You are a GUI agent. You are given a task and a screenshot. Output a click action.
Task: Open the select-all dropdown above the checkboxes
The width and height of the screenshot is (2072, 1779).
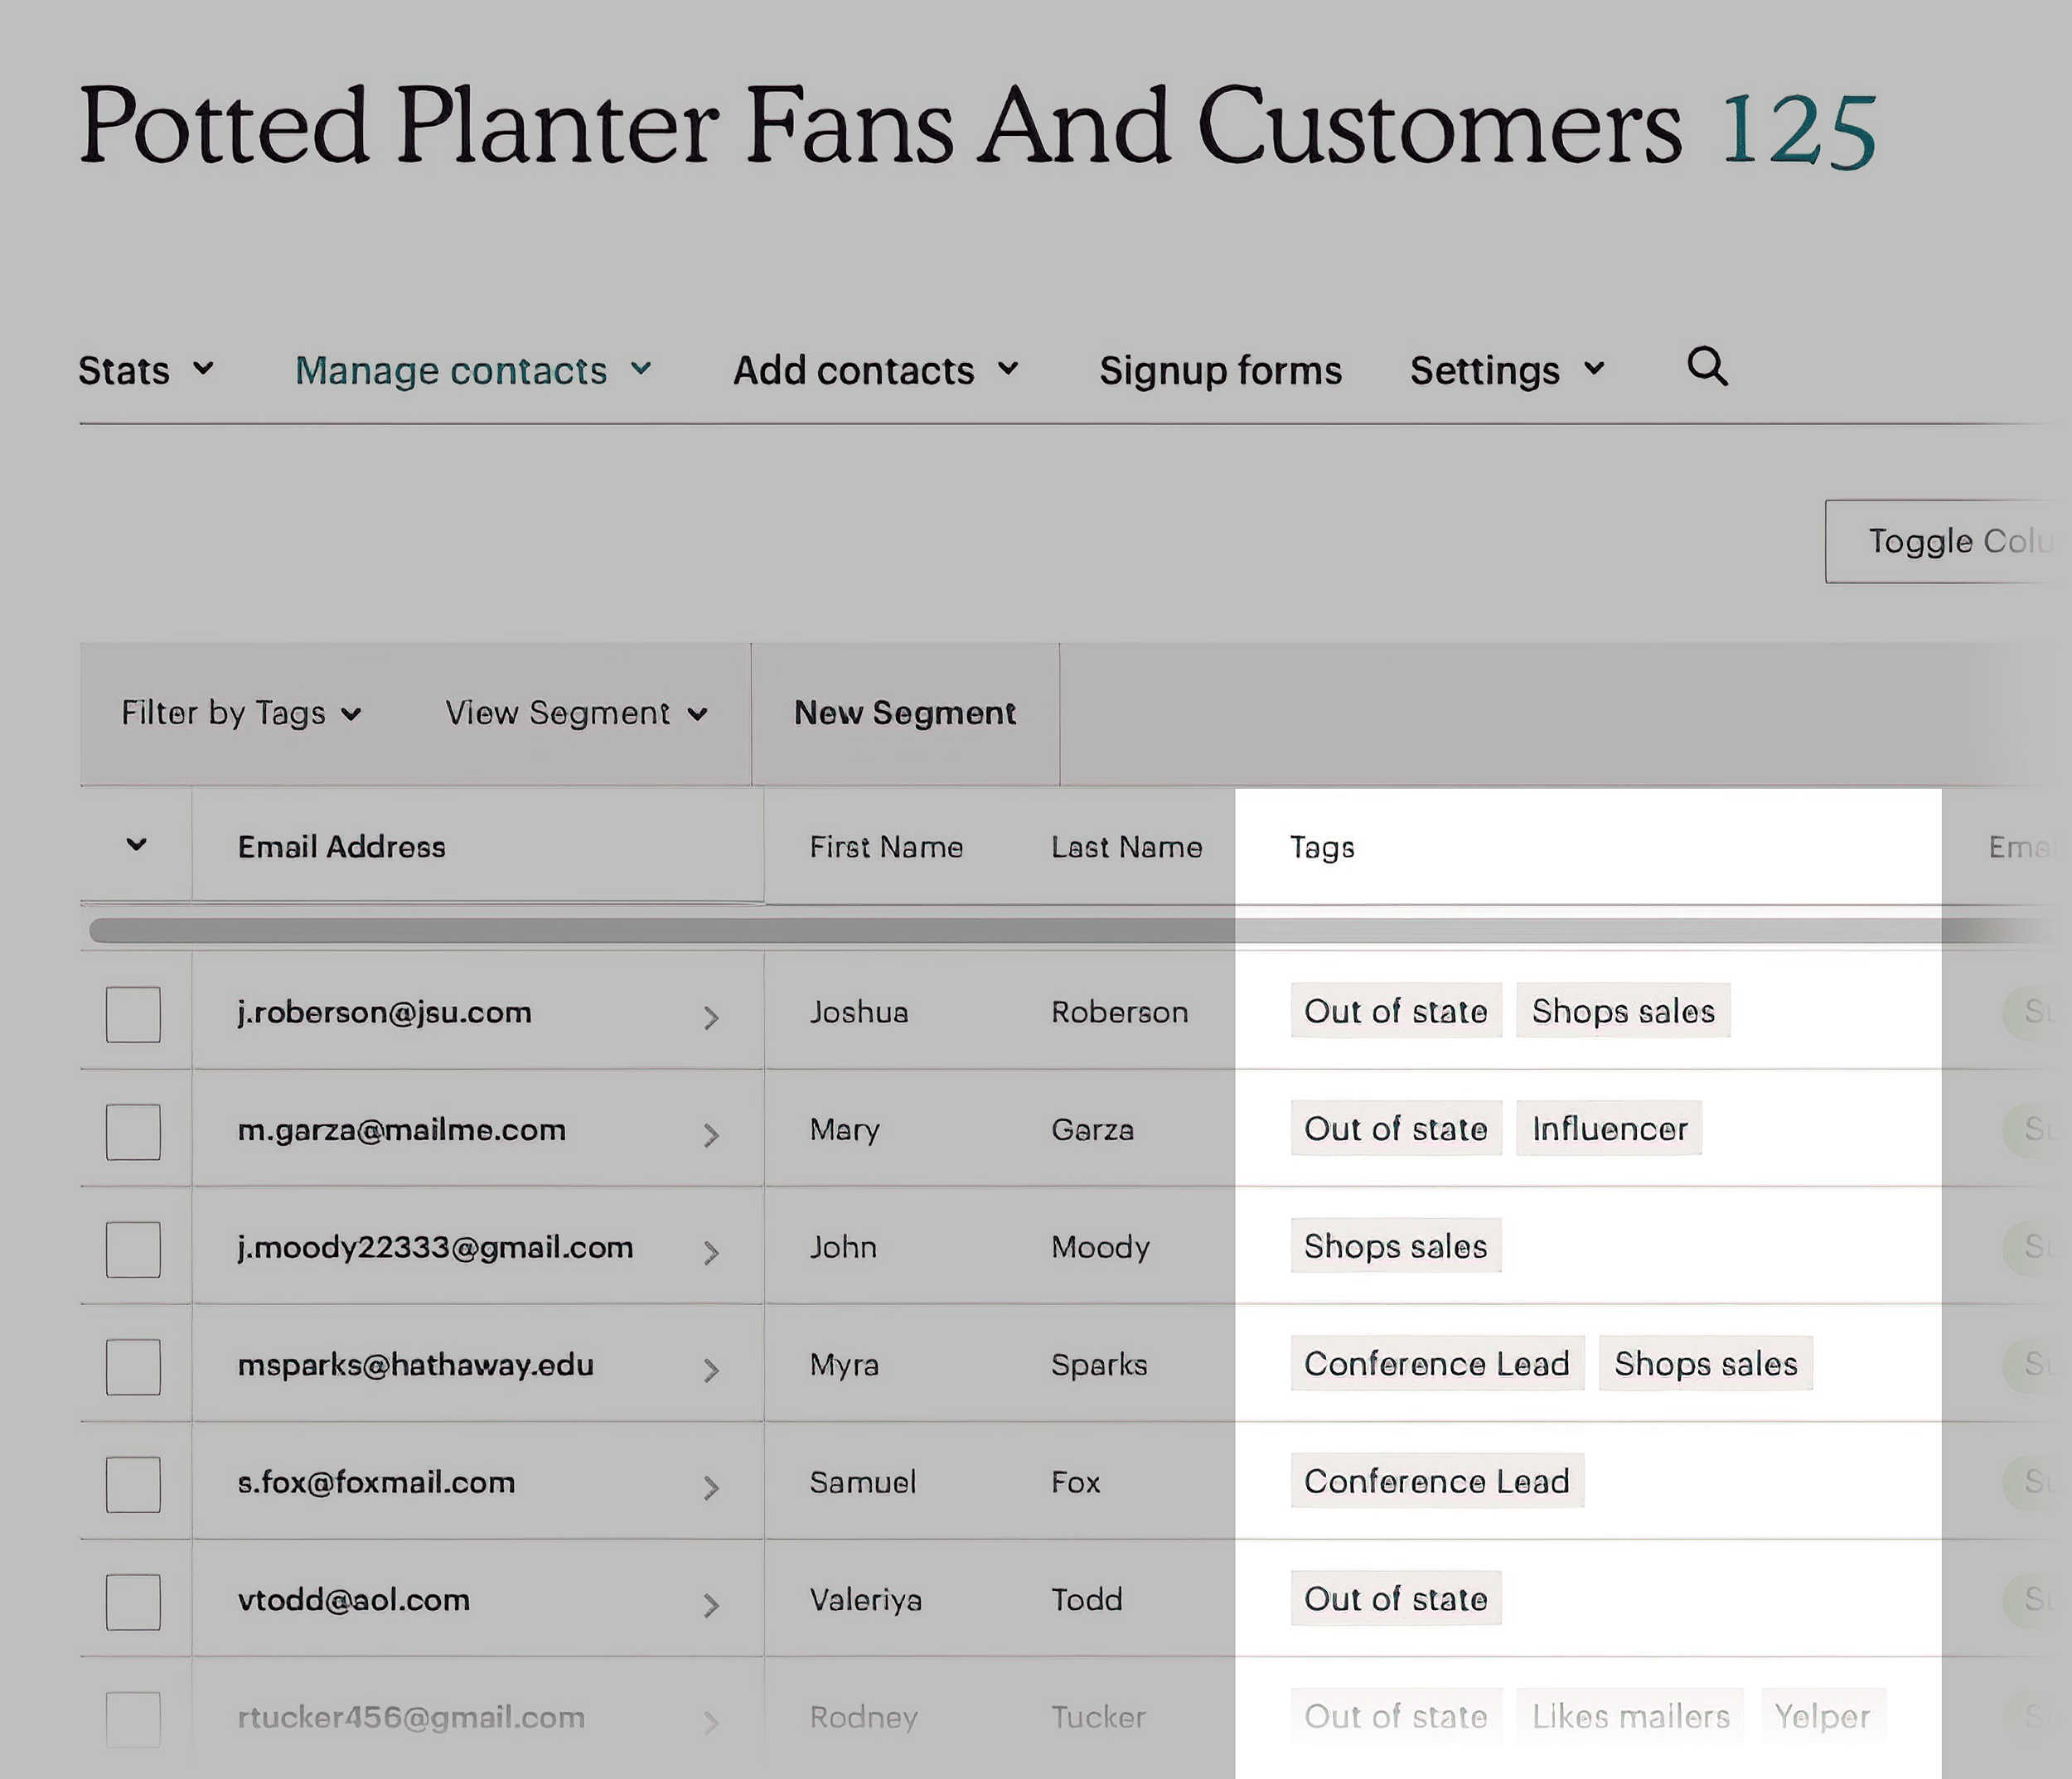point(137,845)
